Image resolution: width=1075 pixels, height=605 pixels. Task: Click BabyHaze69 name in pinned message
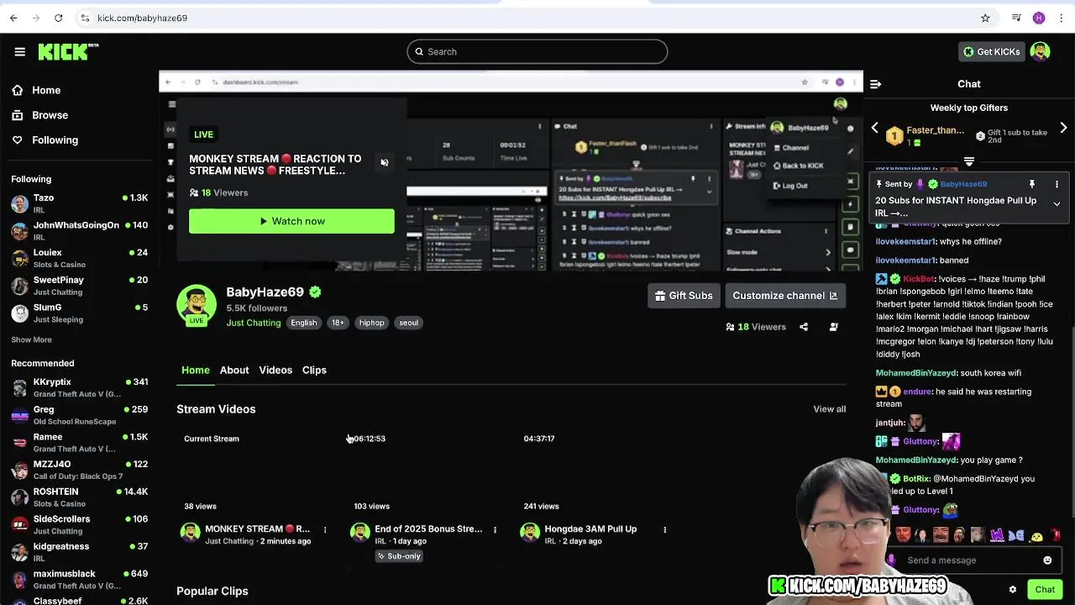coord(962,184)
